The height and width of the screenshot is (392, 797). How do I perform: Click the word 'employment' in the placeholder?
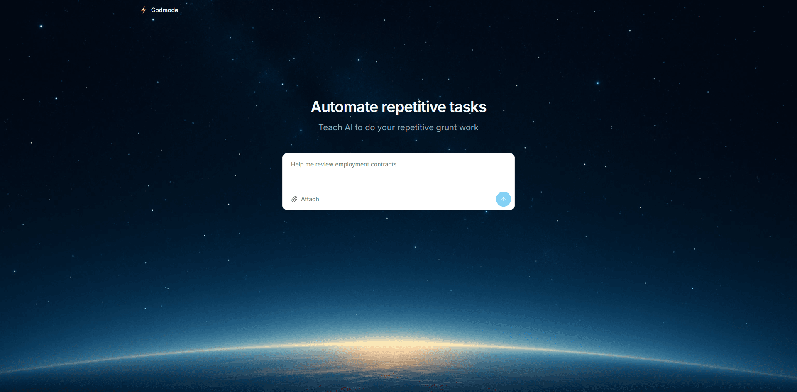pos(352,165)
